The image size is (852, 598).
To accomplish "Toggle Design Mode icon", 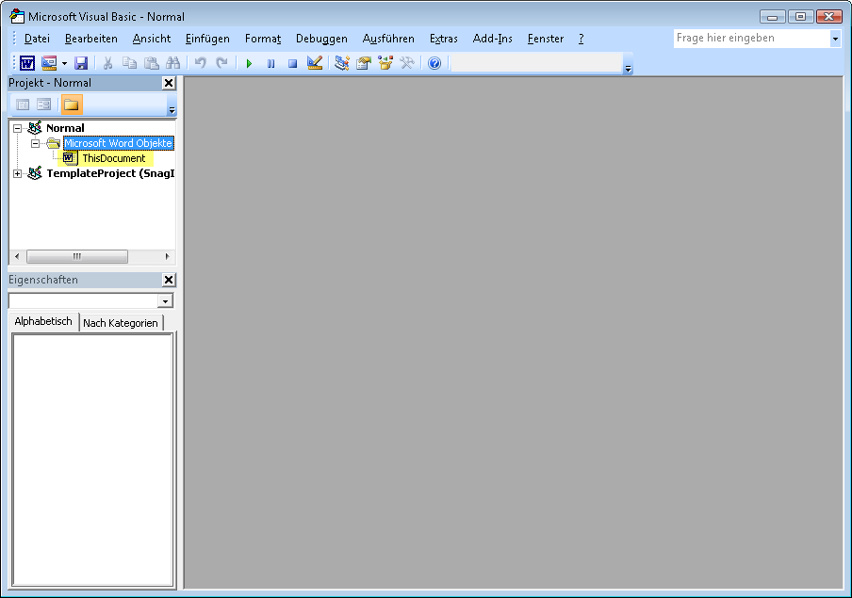I will pyautogui.click(x=315, y=63).
